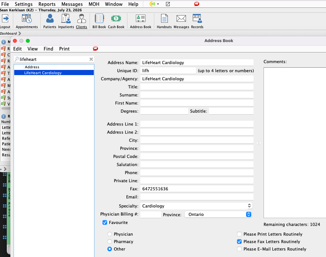The image size is (326, 257).
Task: Click the Email field
Action: pos(197,197)
